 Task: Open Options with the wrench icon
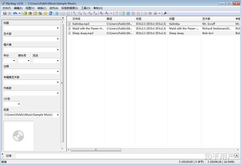tap(165, 13)
